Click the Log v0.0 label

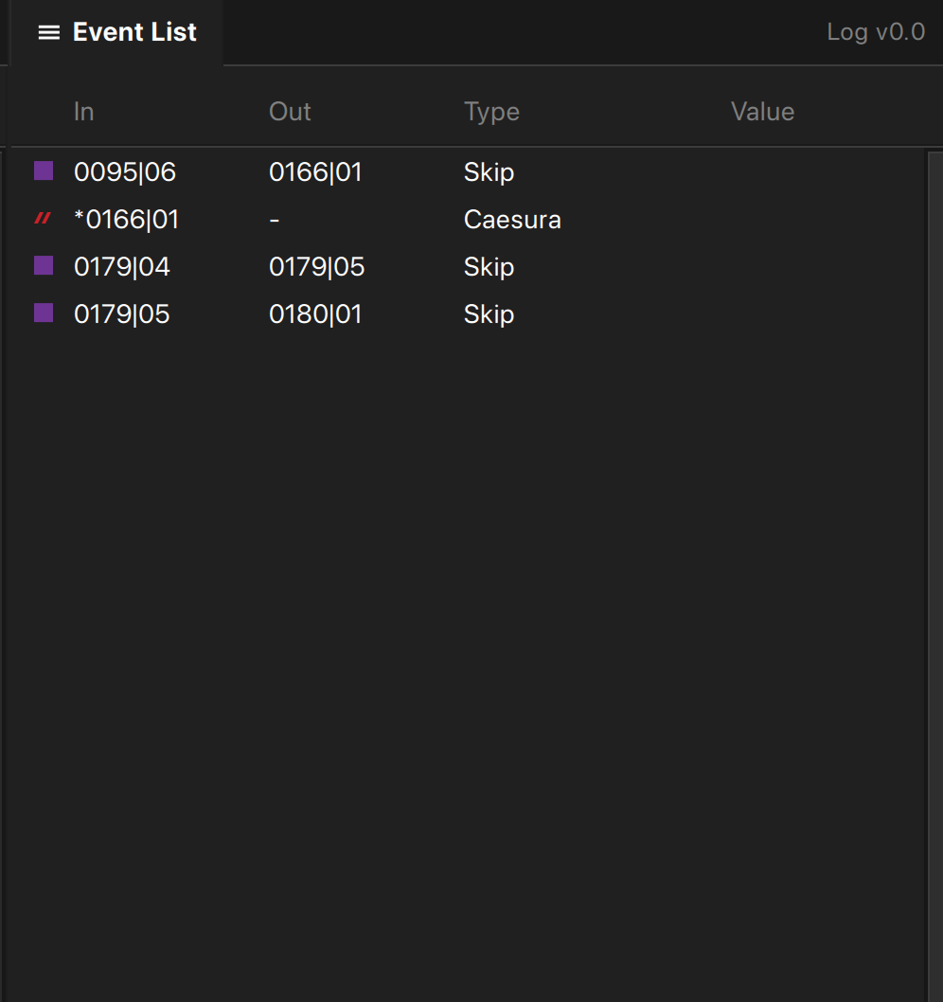click(x=876, y=32)
